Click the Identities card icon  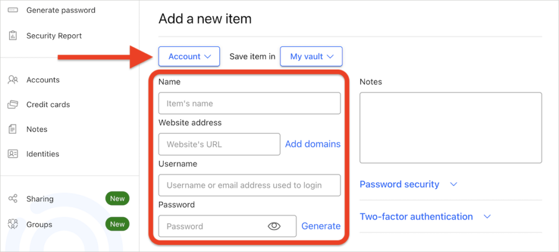click(13, 154)
